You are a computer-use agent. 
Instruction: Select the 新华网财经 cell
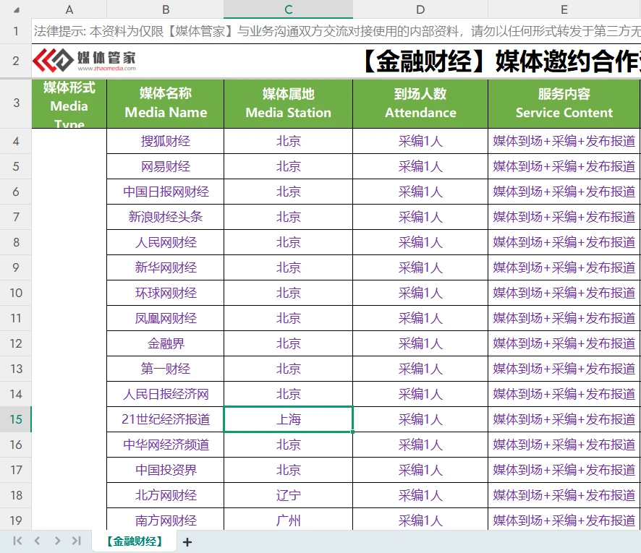tap(165, 267)
